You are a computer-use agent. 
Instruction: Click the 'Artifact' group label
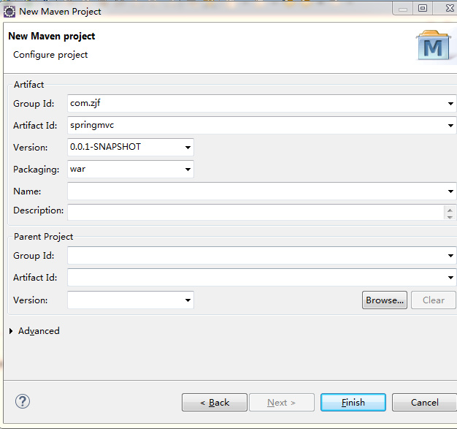tap(28, 85)
